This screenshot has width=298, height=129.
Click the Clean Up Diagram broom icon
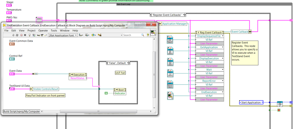(99, 35)
